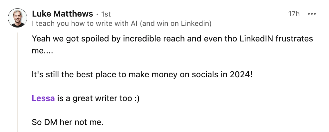The image size is (329, 132).
Task: Click the smiley ':)' after 'writer too'
Action: 137,99
